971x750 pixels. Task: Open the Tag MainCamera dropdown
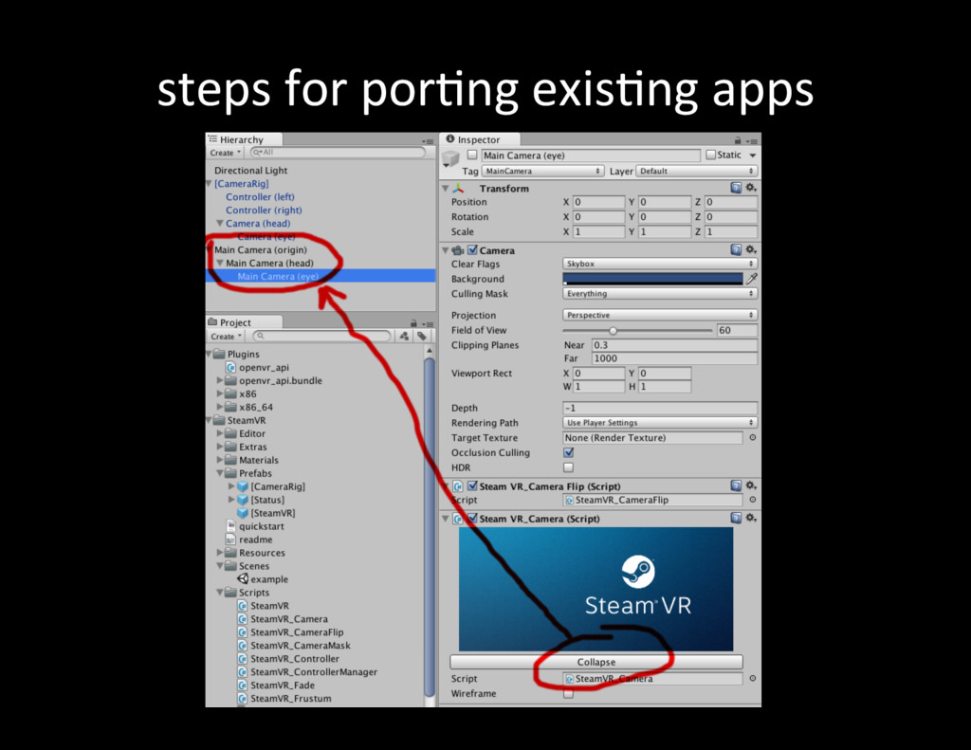tap(542, 171)
